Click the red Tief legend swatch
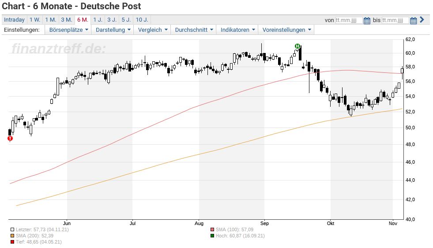This screenshot has height=248, width=433. 12,242
